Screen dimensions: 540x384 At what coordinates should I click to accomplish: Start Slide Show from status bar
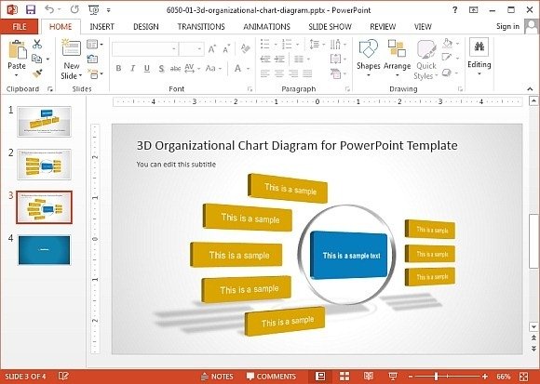[x=392, y=376]
